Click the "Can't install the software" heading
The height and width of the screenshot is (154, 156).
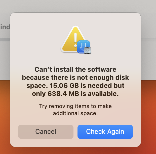[x=75, y=69]
